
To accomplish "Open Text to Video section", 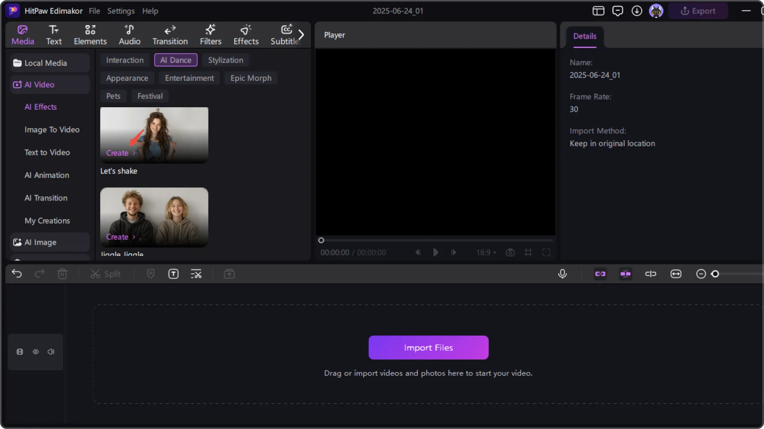I will coord(47,152).
